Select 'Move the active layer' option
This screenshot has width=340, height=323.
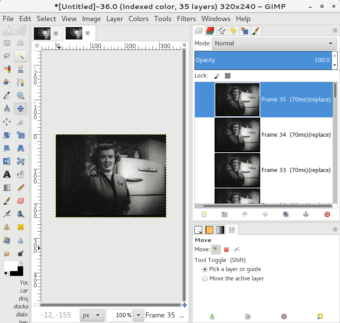[x=205, y=278]
